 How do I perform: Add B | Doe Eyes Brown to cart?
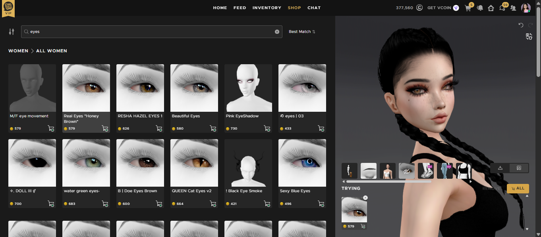pyautogui.click(x=159, y=203)
